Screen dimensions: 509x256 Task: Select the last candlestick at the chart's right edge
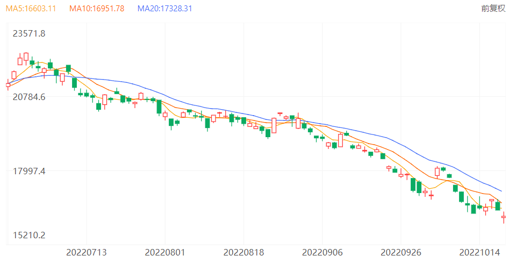coord(504,217)
